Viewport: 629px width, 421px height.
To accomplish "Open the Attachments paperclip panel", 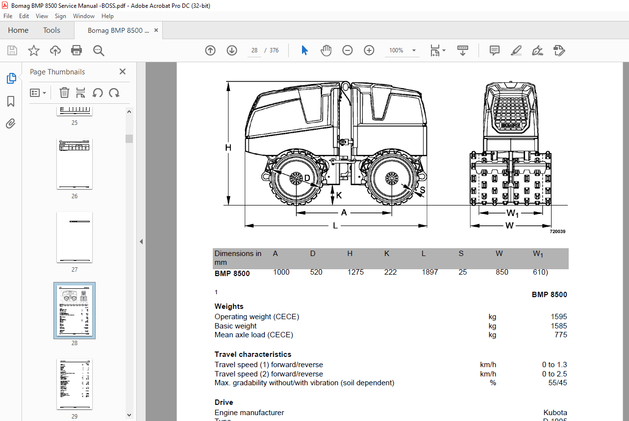I will [x=11, y=124].
